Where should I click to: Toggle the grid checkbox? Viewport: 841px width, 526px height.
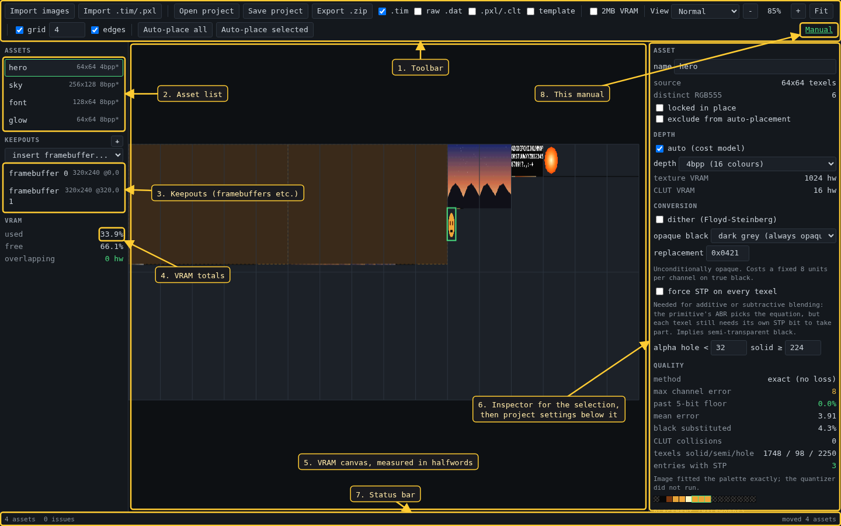[x=19, y=30]
